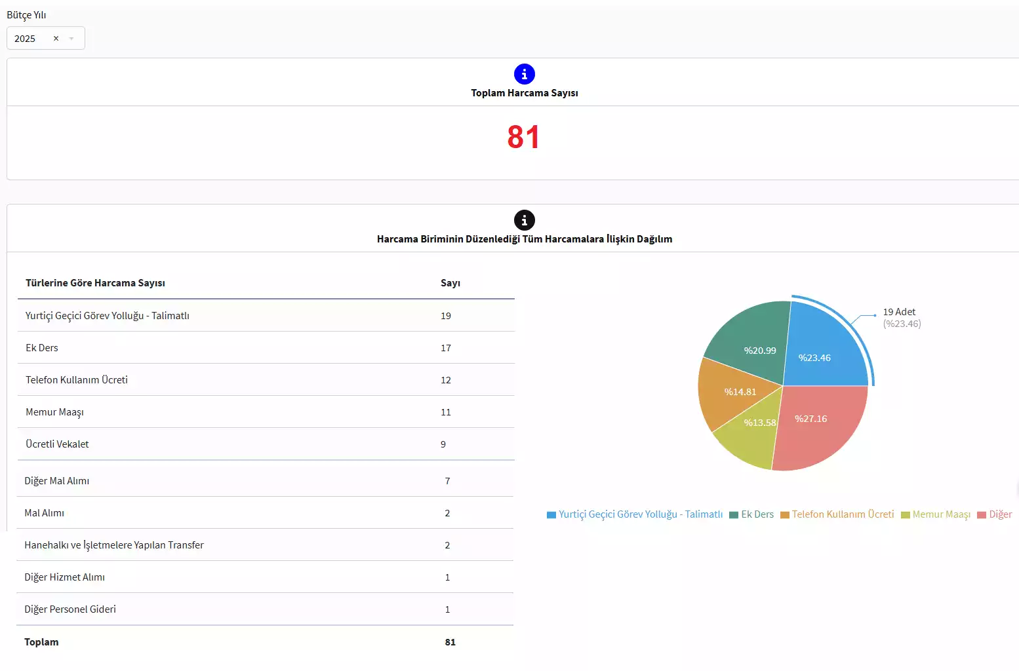The image size is (1019, 671).
Task: Clear the 2025 budget year selection
Action: pyautogui.click(x=56, y=39)
